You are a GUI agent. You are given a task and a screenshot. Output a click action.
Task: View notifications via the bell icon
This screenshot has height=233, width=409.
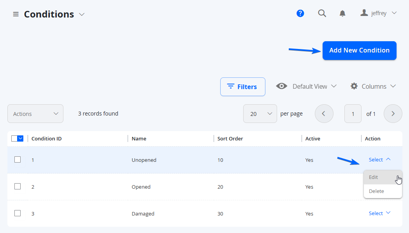tap(342, 14)
